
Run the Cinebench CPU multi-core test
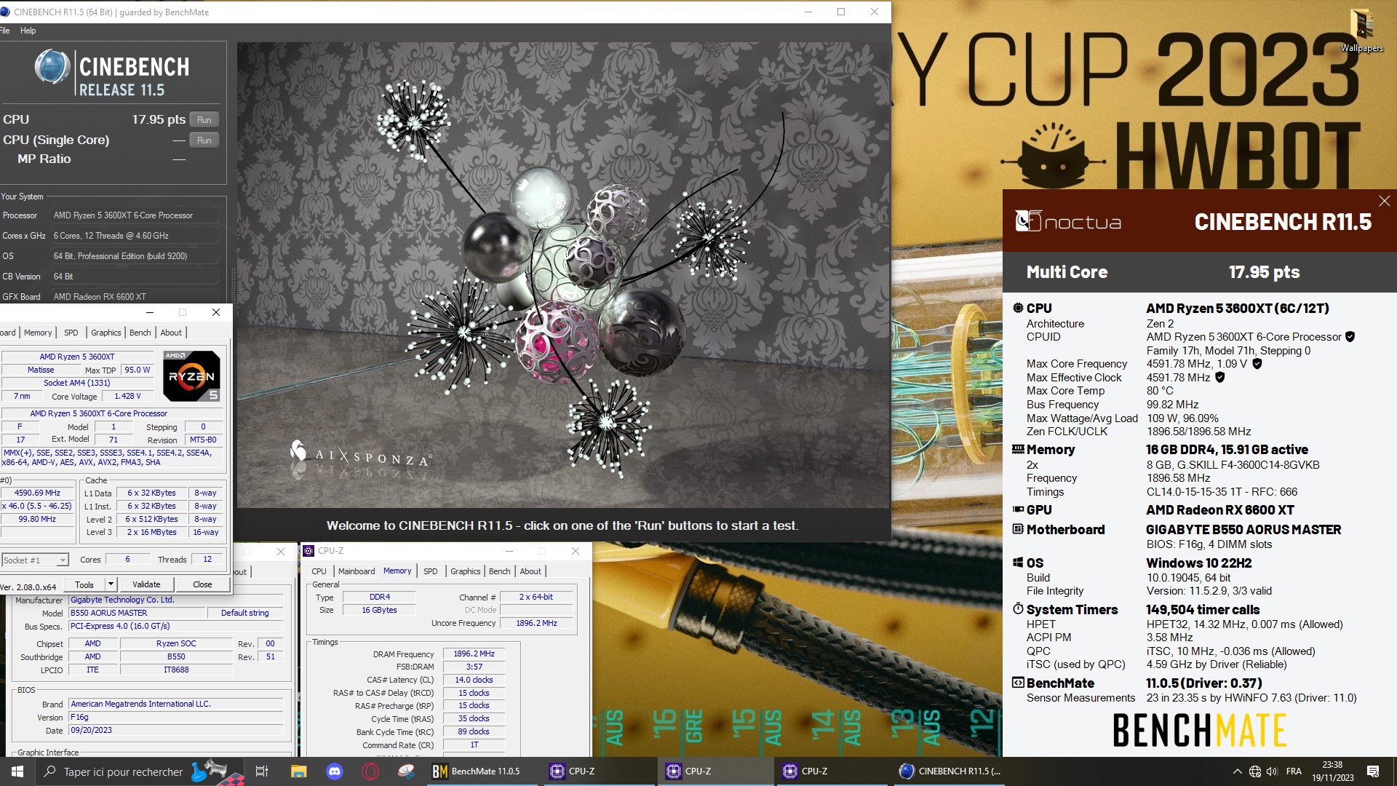click(204, 120)
